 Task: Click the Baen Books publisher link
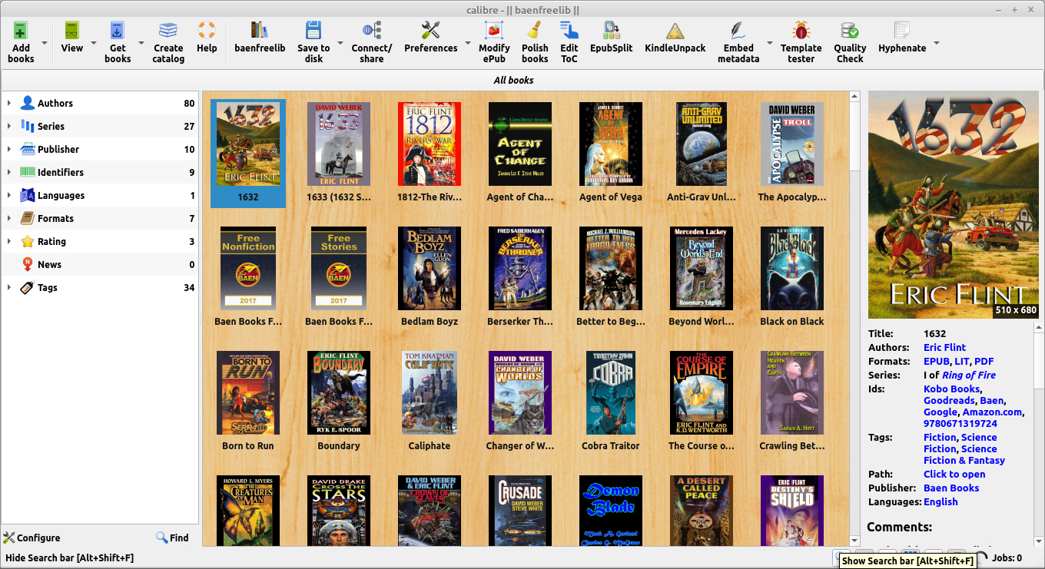[951, 488]
